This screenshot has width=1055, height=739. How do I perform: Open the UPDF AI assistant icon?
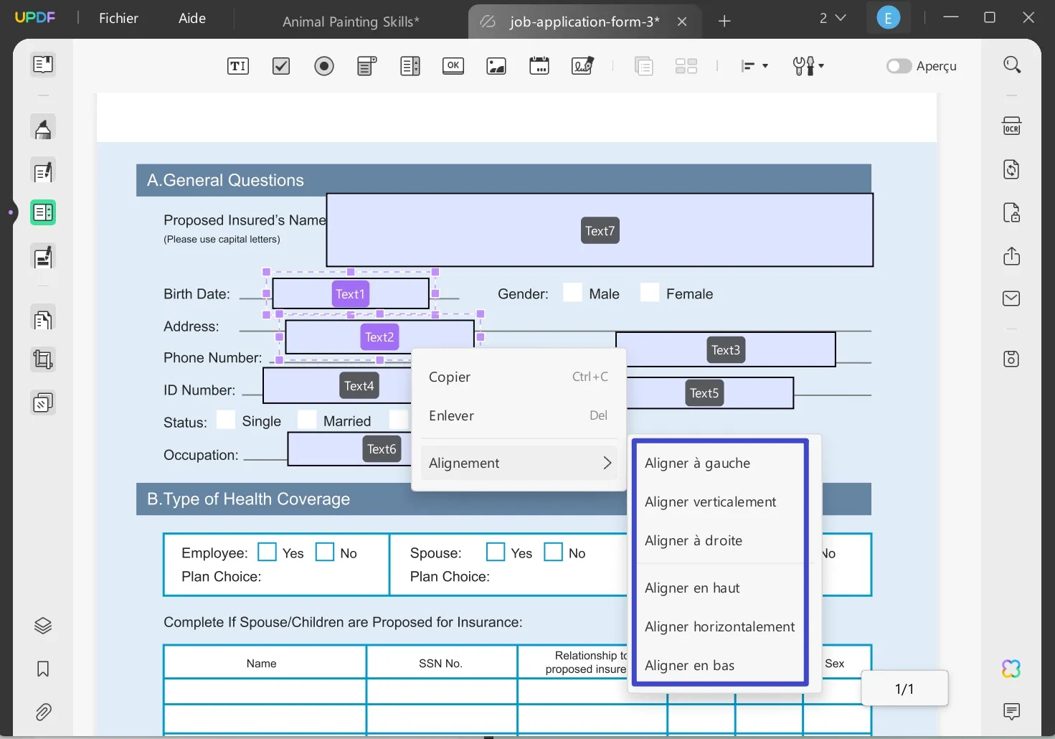1011,669
